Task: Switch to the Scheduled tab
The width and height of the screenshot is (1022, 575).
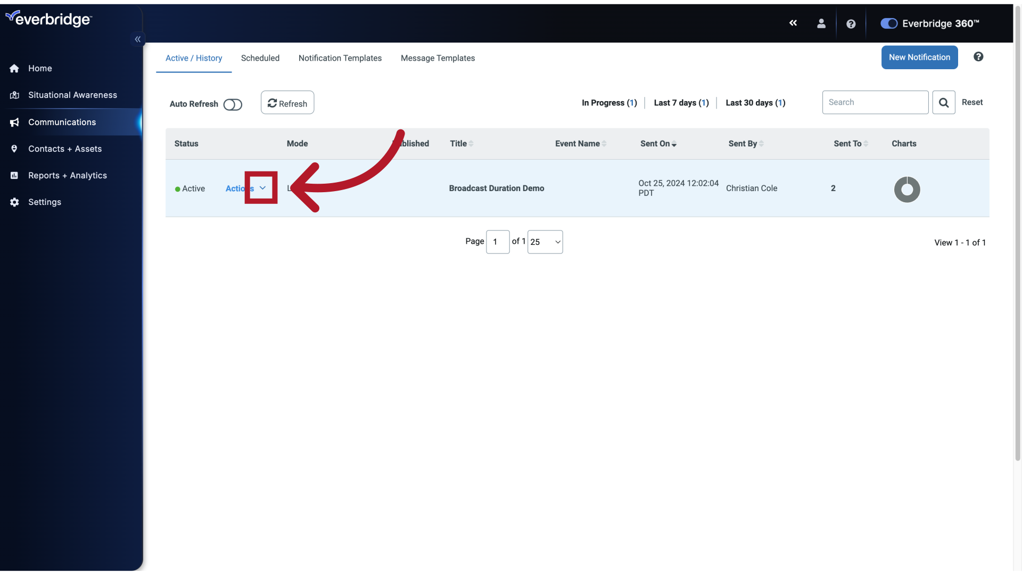Action: (260, 57)
